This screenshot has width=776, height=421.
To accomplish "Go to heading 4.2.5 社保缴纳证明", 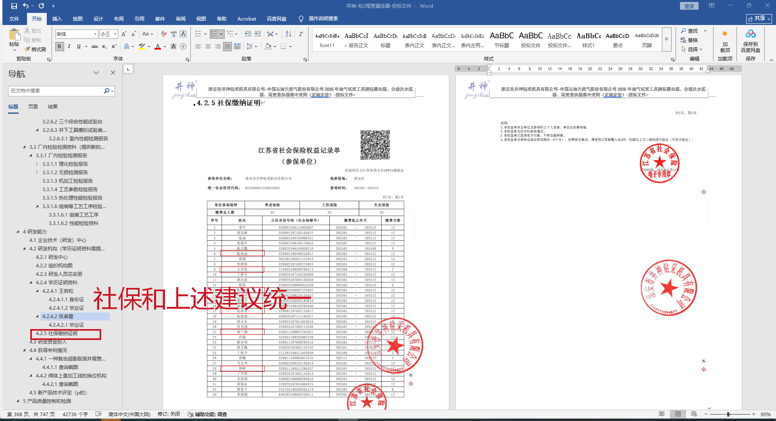I will tap(56, 333).
